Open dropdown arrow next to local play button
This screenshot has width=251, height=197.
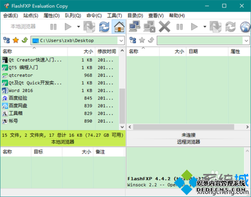78,27
